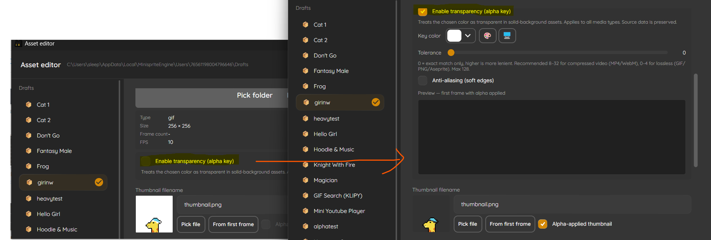Click cube icon beside Cat 2 in right panel
Screen dimensions: 711x240
pos(305,40)
